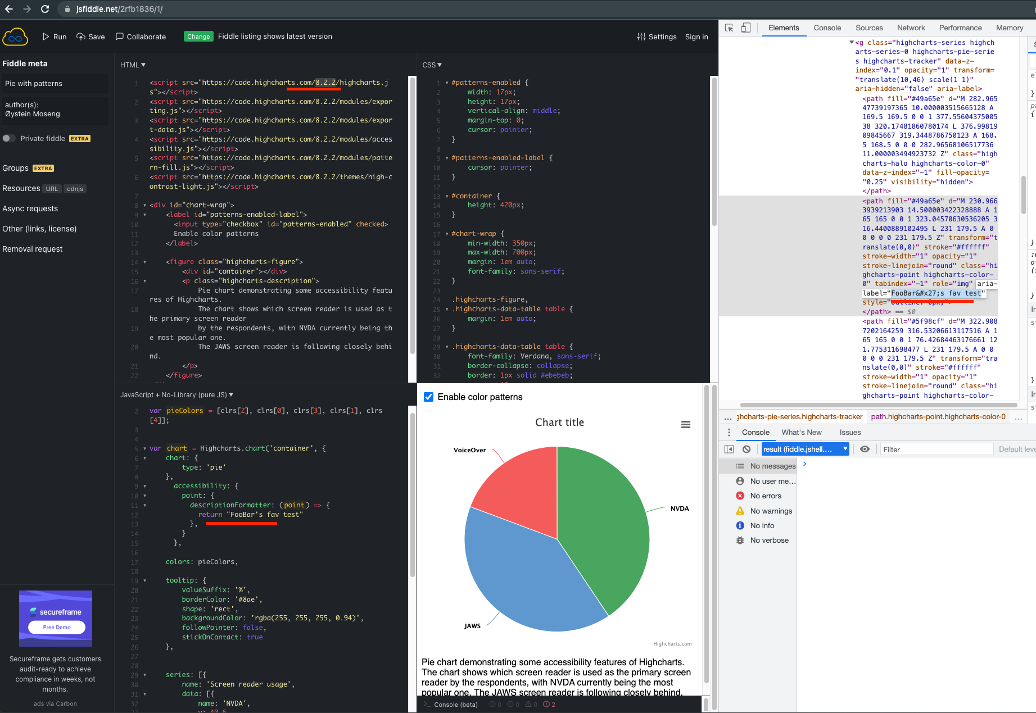Viewport: 1036px width, 713px height.
Task: Click the Collaborate button
Action: pos(141,37)
